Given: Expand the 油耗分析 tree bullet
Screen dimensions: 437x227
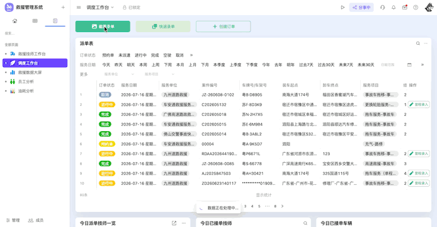Looking at the screenshot, I should coord(6,91).
